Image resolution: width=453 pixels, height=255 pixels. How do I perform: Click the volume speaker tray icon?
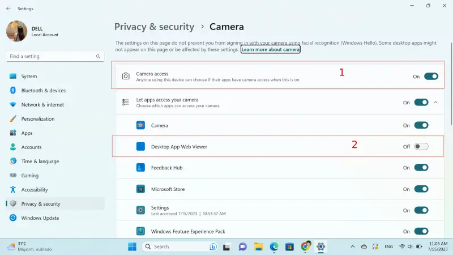point(410,246)
